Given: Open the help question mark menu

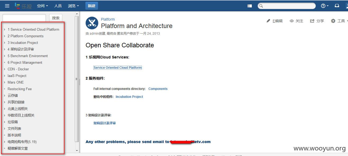Looking at the screenshot, I should [x=324, y=6].
